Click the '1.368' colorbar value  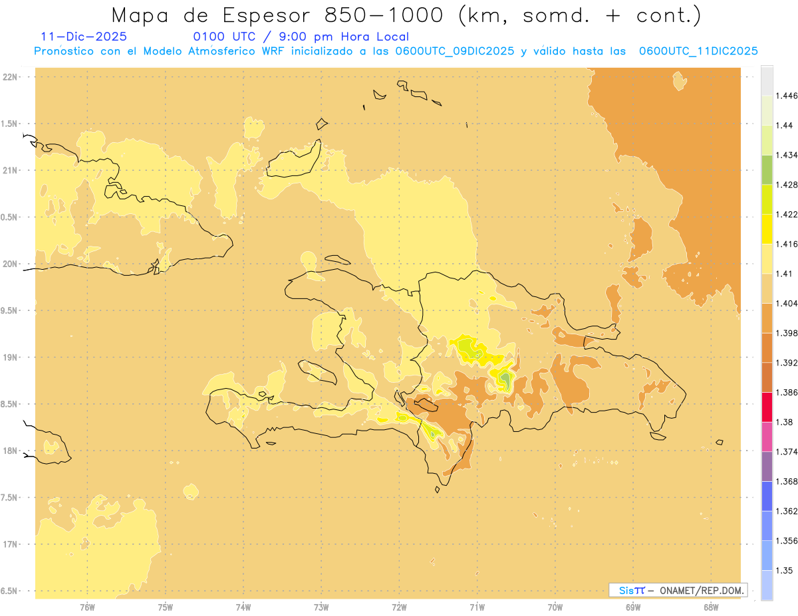tap(788, 481)
